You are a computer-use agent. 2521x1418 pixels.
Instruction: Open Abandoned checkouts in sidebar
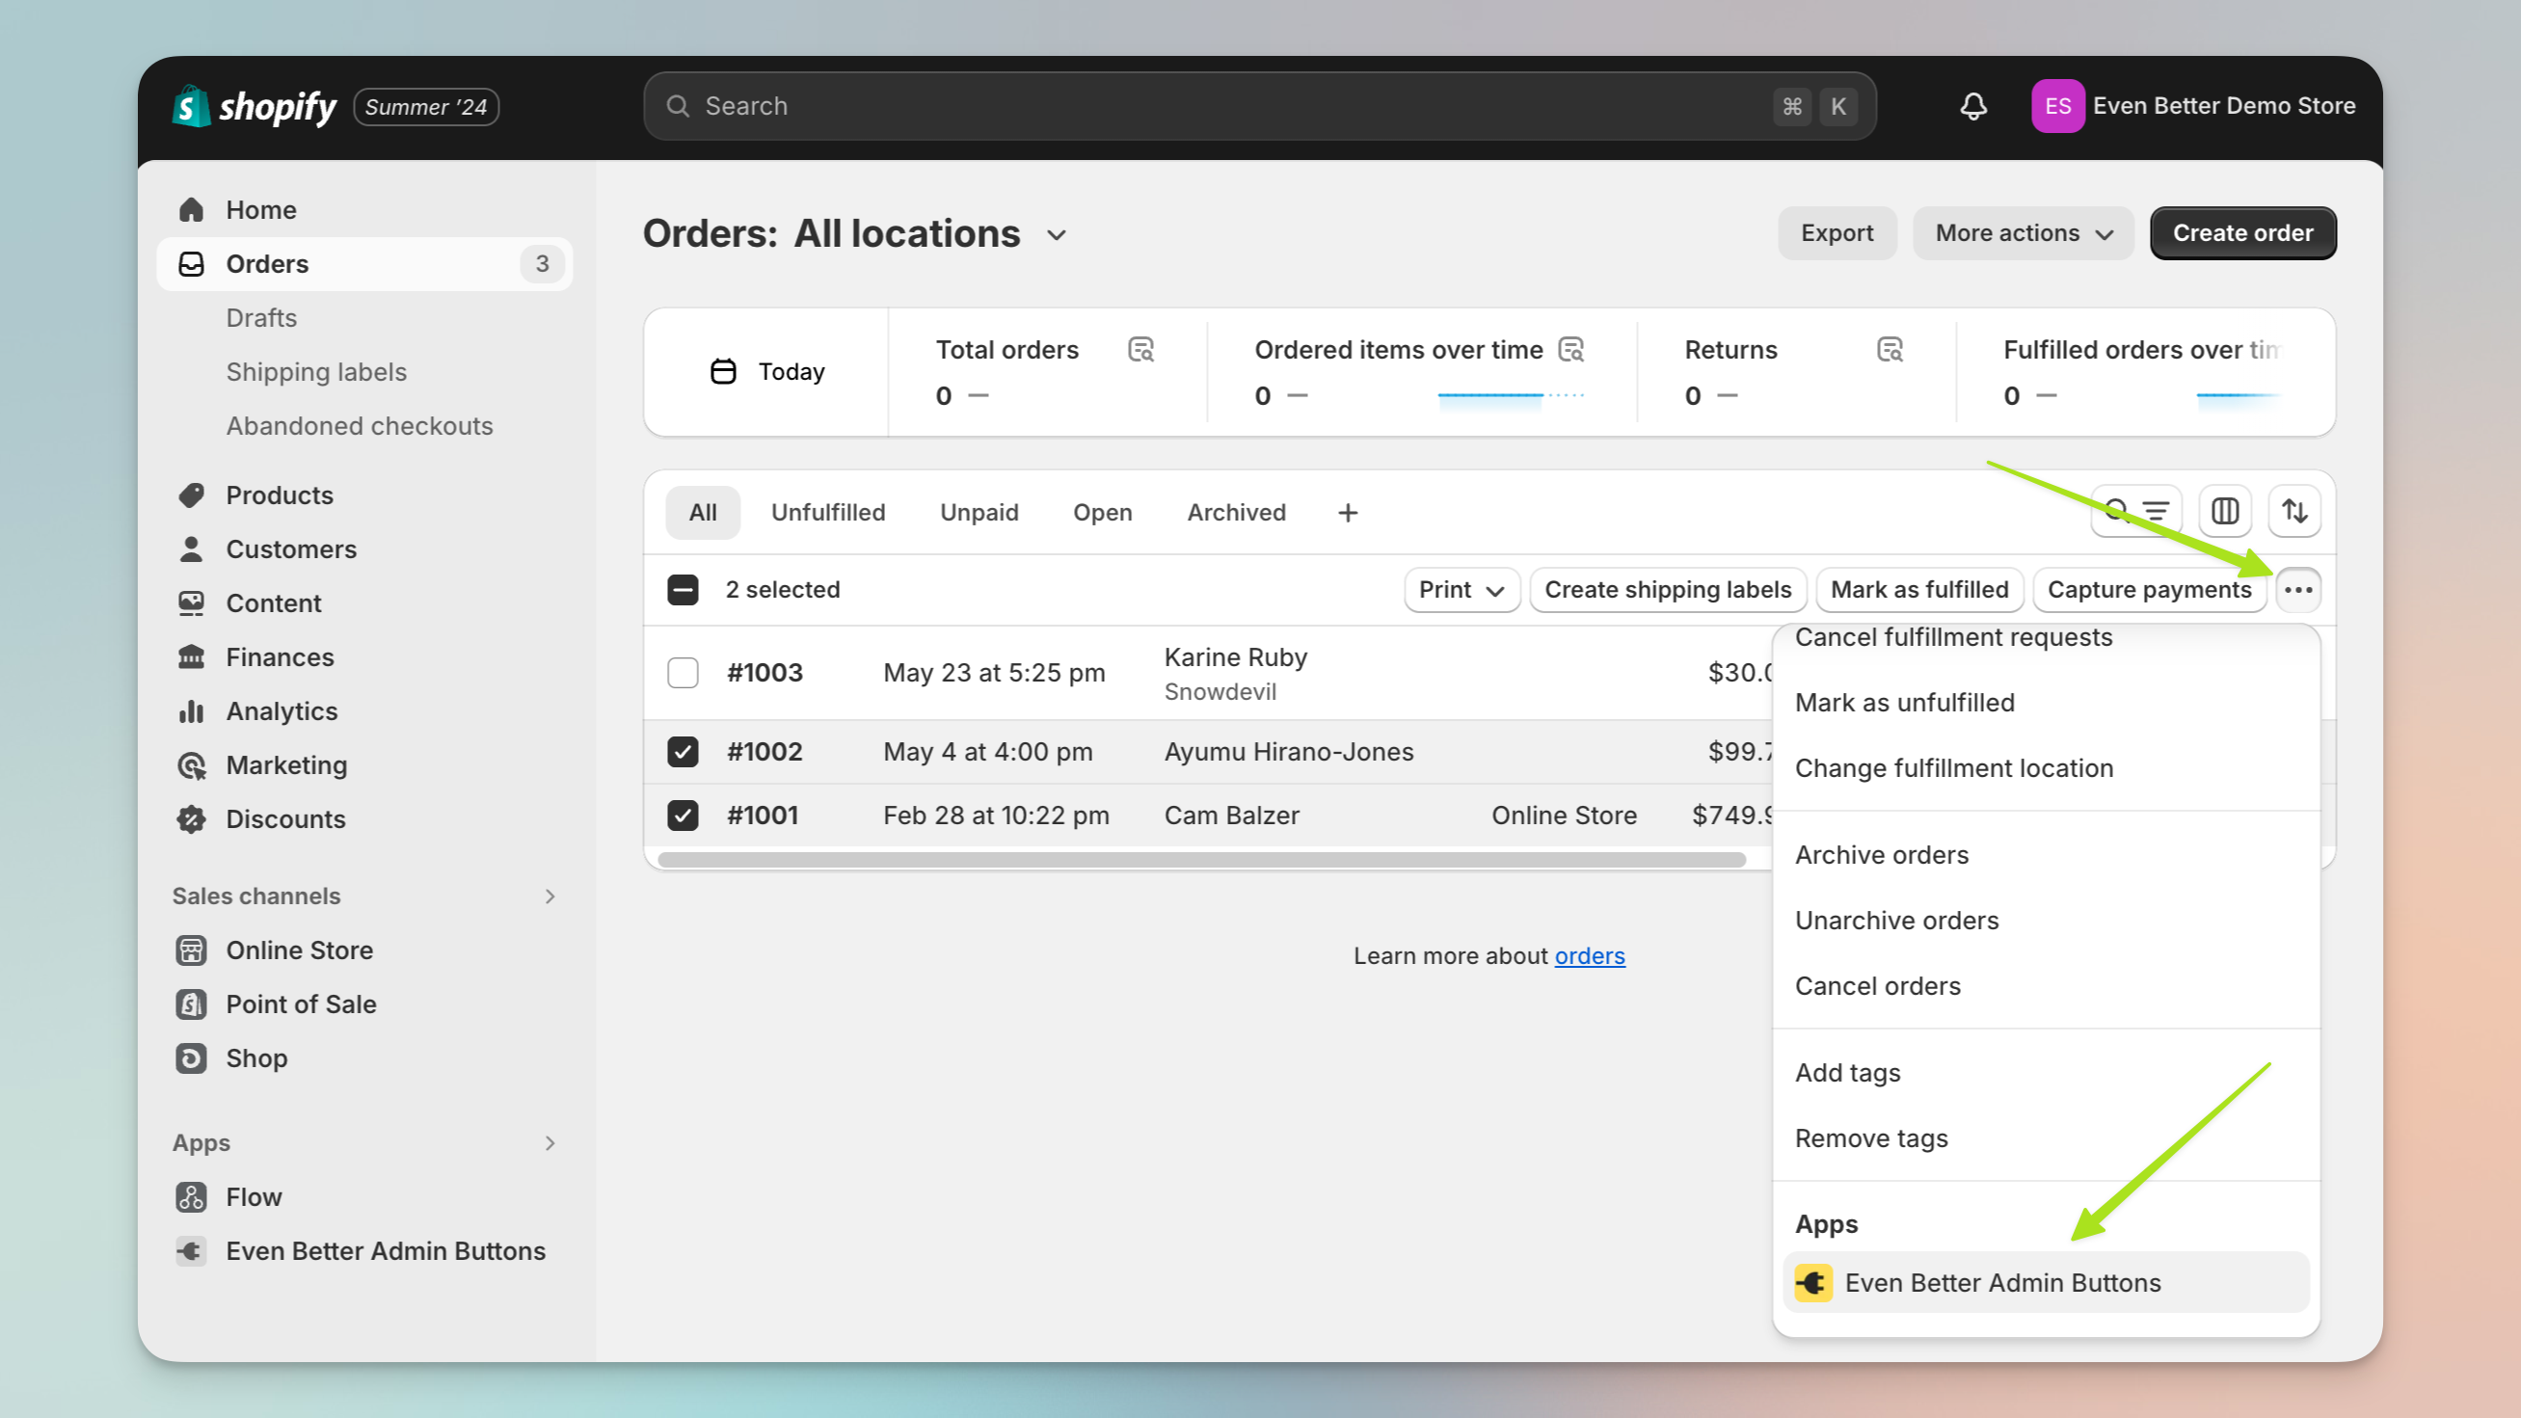click(x=360, y=425)
